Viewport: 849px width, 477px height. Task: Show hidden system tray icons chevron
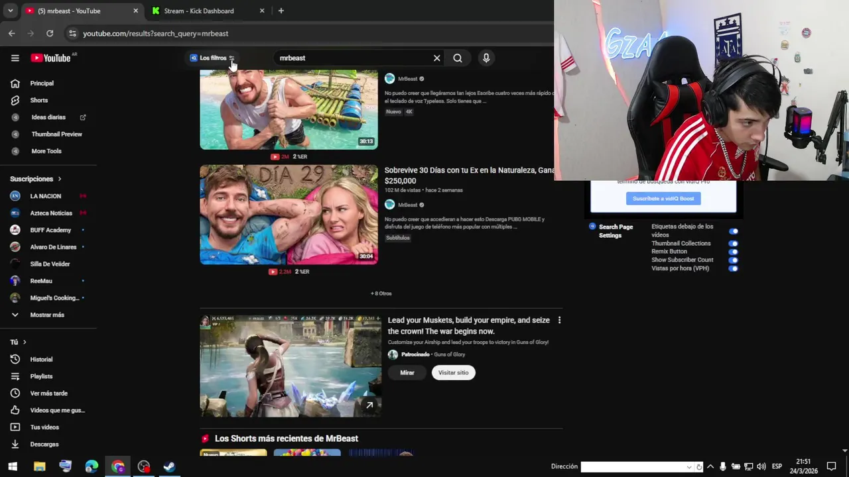tap(710, 466)
